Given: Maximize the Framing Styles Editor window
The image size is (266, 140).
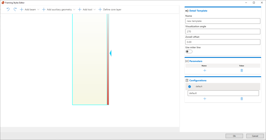Looking at the screenshot, I should tap(254, 3).
